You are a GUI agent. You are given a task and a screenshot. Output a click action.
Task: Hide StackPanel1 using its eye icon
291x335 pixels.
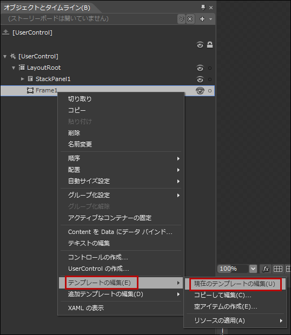pos(200,79)
